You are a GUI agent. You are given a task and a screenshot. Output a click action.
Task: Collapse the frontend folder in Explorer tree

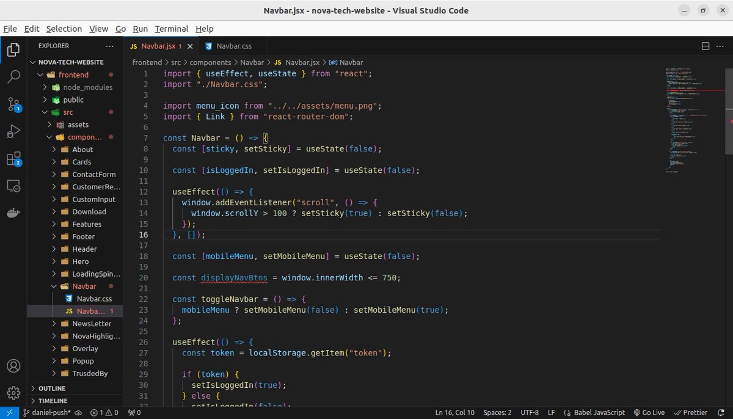(x=76, y=75)
